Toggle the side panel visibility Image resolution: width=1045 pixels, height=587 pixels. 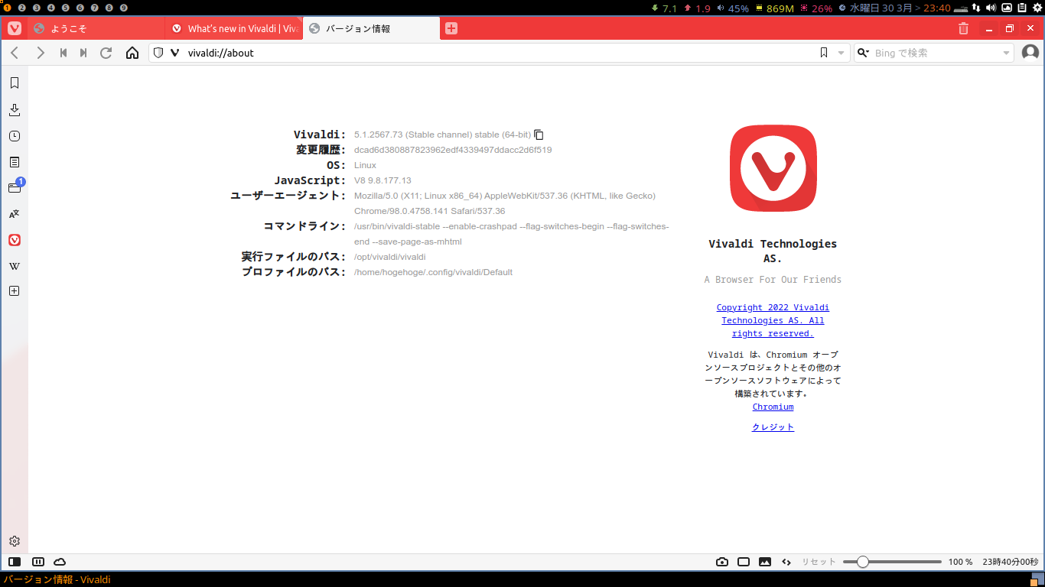[15, 562]
